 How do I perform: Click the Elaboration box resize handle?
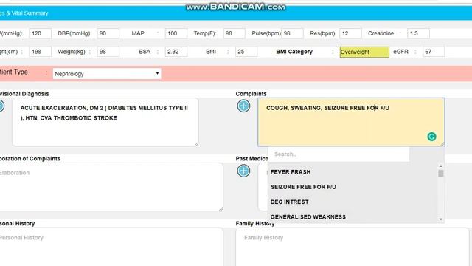pos(221,208)
